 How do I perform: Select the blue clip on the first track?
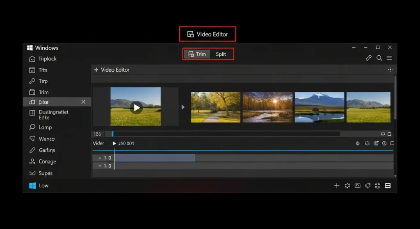pyautogui.click(x=155, y=158)
